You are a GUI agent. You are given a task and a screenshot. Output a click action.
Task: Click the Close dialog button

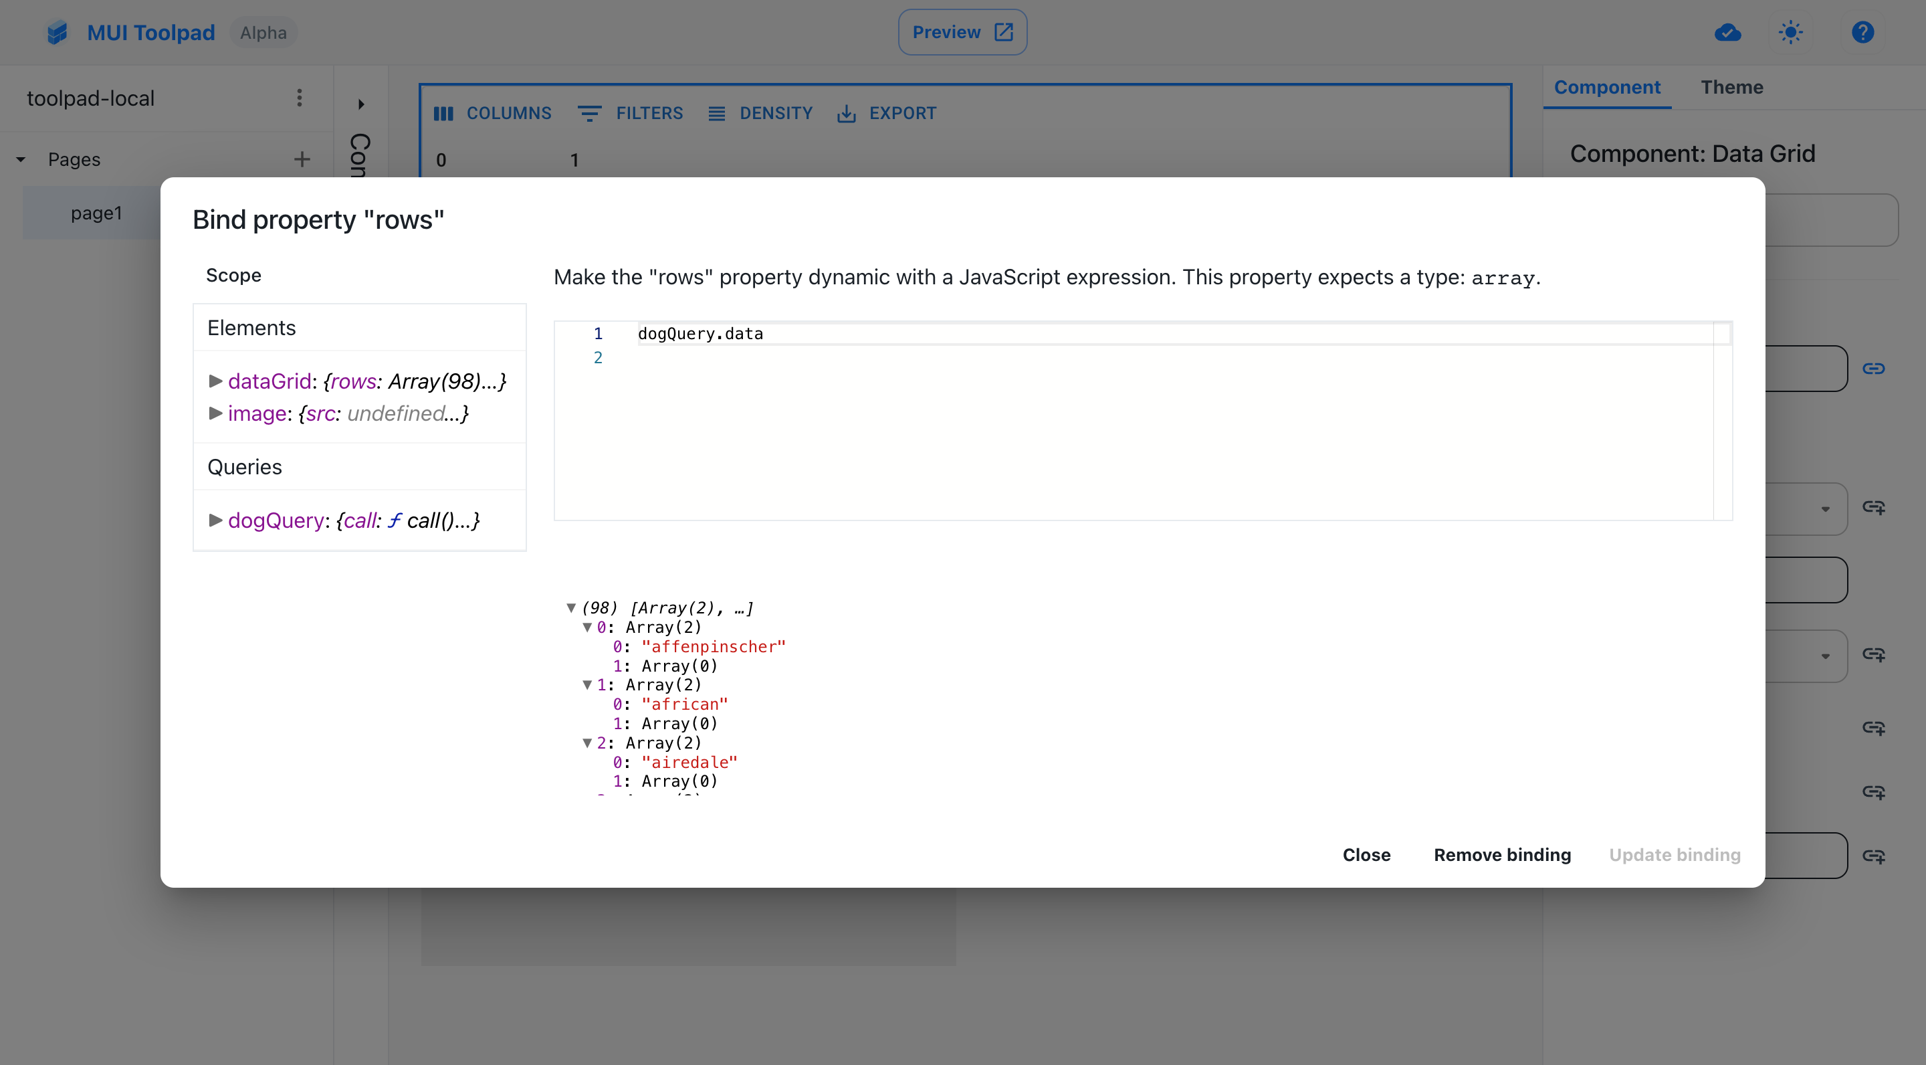point(1366,855)
